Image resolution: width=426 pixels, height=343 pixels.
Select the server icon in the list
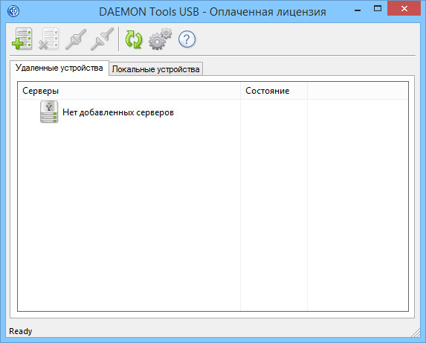49,112
